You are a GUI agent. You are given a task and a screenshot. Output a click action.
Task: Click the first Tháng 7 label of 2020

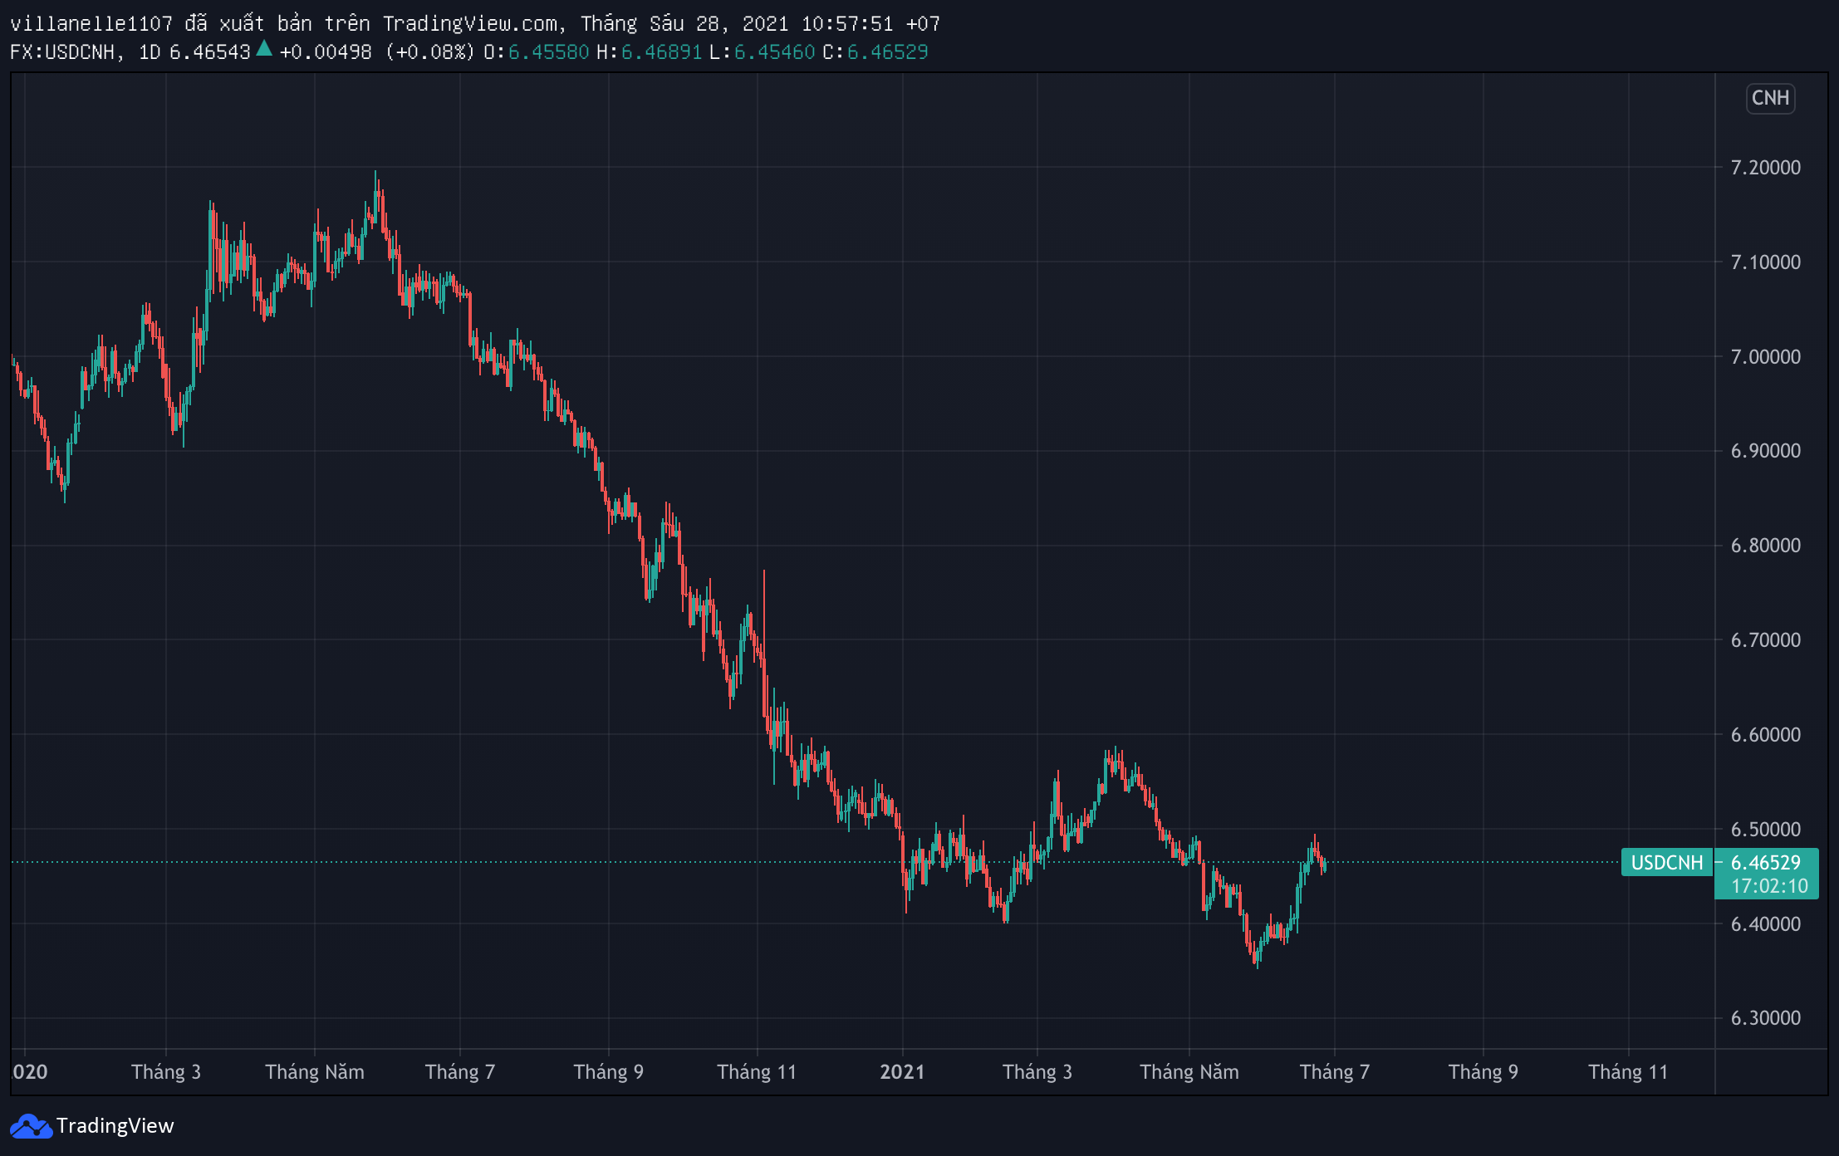coord(460,1072)
